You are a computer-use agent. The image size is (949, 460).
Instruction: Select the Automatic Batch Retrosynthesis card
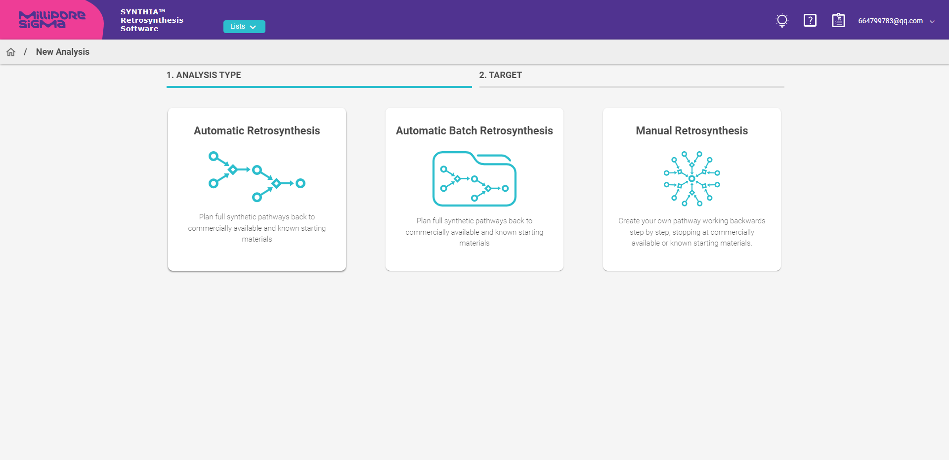pyautogui.click(x=474, y=189)
